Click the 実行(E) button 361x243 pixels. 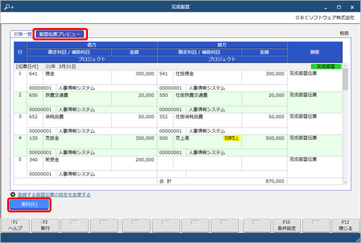pos(29,205)
